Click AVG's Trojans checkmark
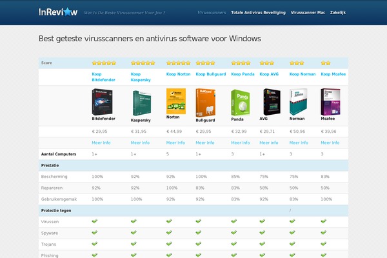The width and height of the screenshot is (387, 258). (x=263, y=244)
